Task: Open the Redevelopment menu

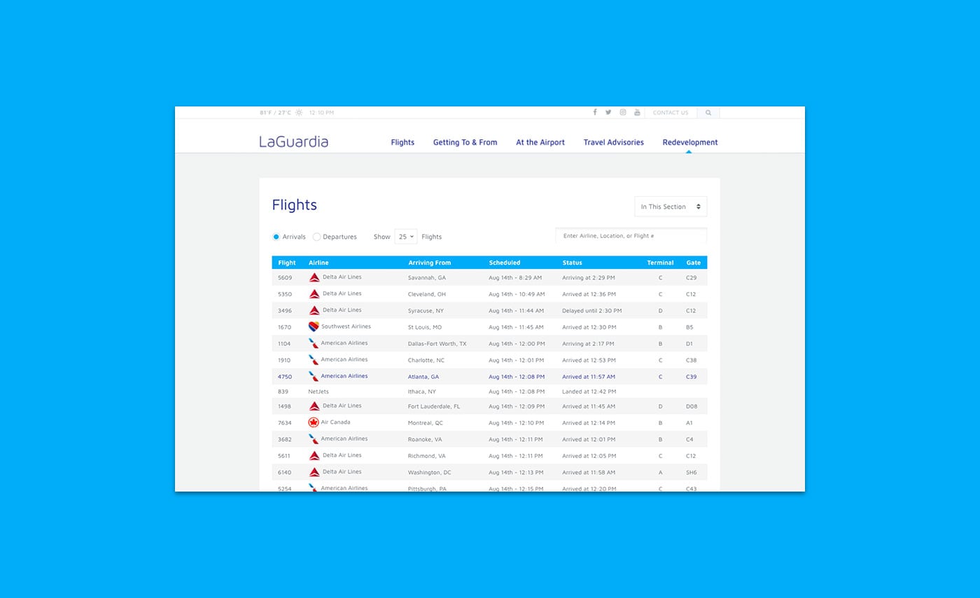Action: (x=690, y=142)
